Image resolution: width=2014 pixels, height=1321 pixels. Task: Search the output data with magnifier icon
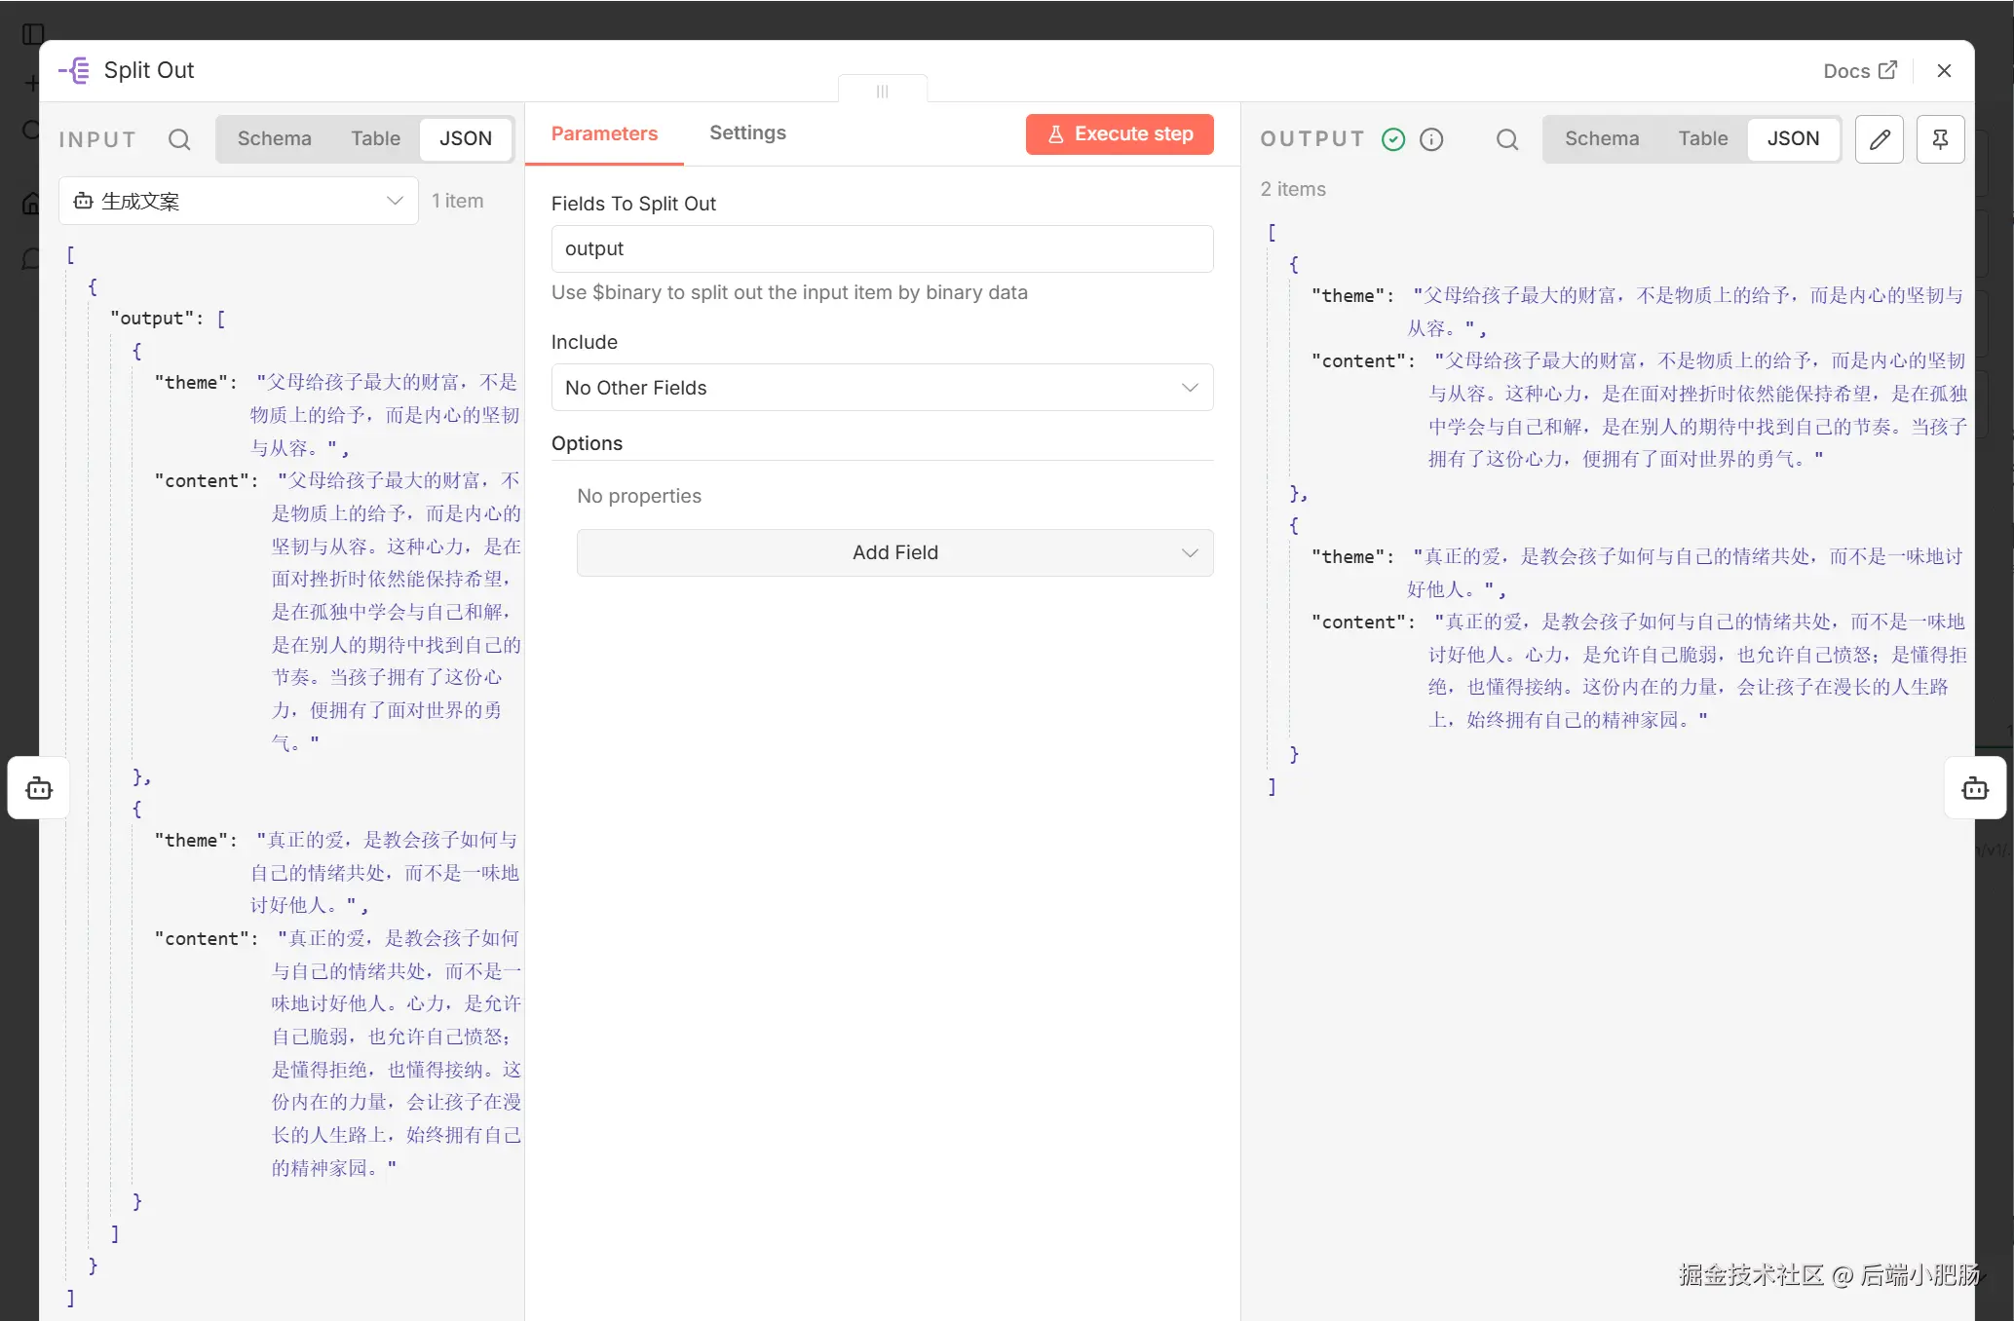tap(1506, 139)
